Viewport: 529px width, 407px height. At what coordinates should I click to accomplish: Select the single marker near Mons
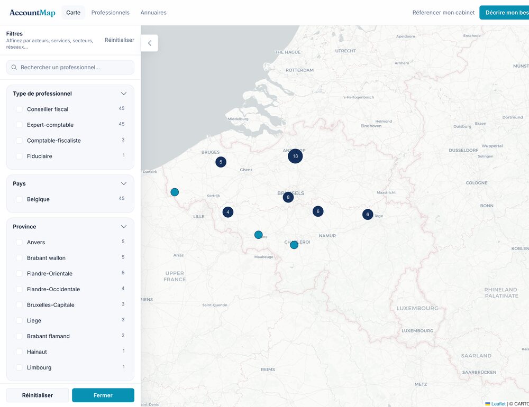(x=259, y=235)
